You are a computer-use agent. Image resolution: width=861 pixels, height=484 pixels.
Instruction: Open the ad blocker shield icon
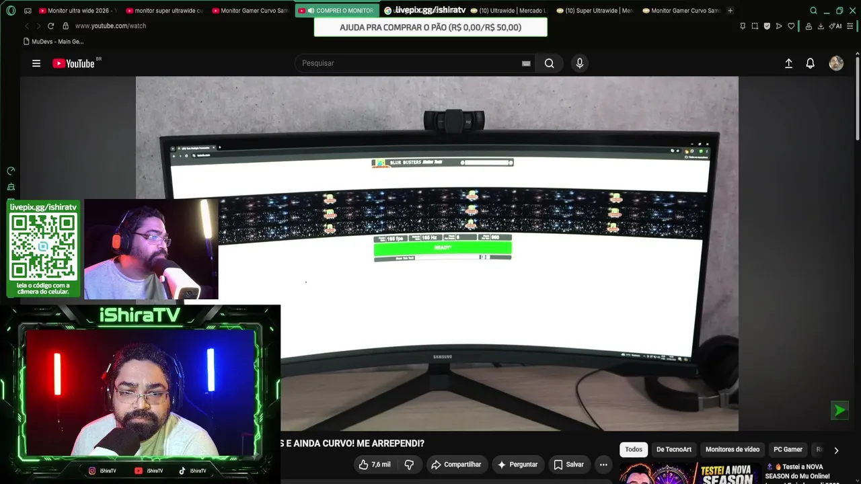[767, 26]
